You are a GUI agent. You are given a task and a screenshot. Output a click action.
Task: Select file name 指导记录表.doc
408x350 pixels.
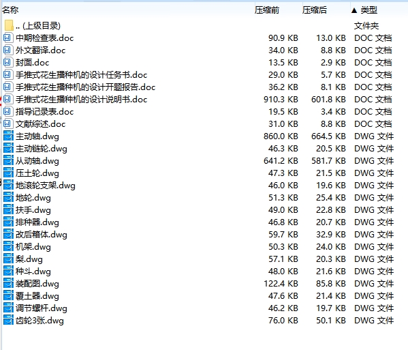point(44,112)
